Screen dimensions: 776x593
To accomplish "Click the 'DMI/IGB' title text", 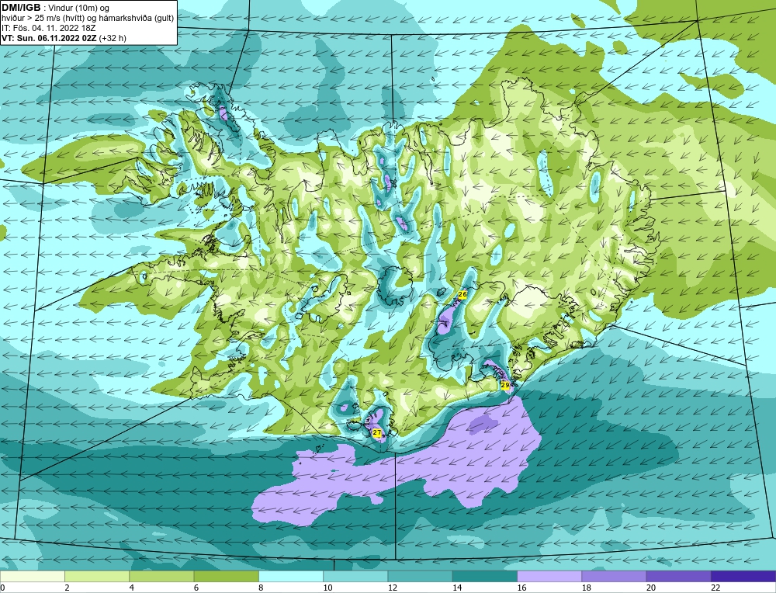I will (x=21, y=8).
